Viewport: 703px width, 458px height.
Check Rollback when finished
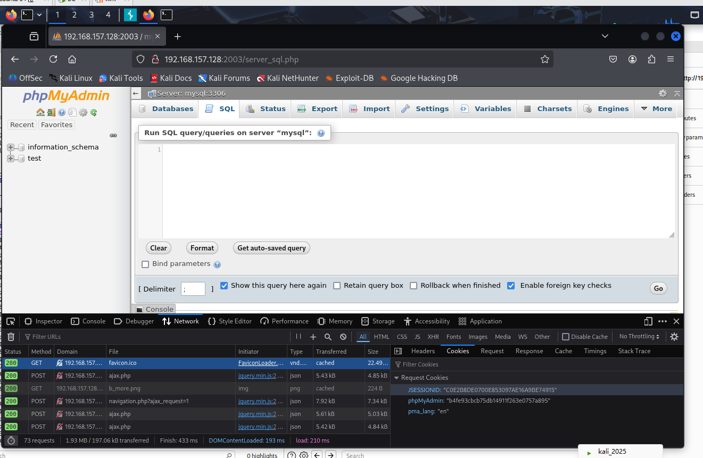(413, 286)
